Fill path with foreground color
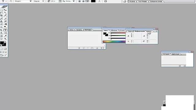 pyautogui.click(x=79, y=48)
